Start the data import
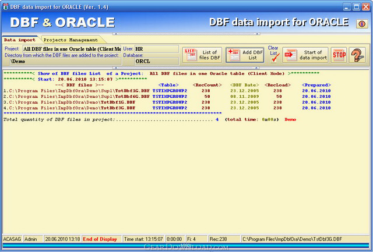This screenshot has width=373, height=252. (305, 55)
